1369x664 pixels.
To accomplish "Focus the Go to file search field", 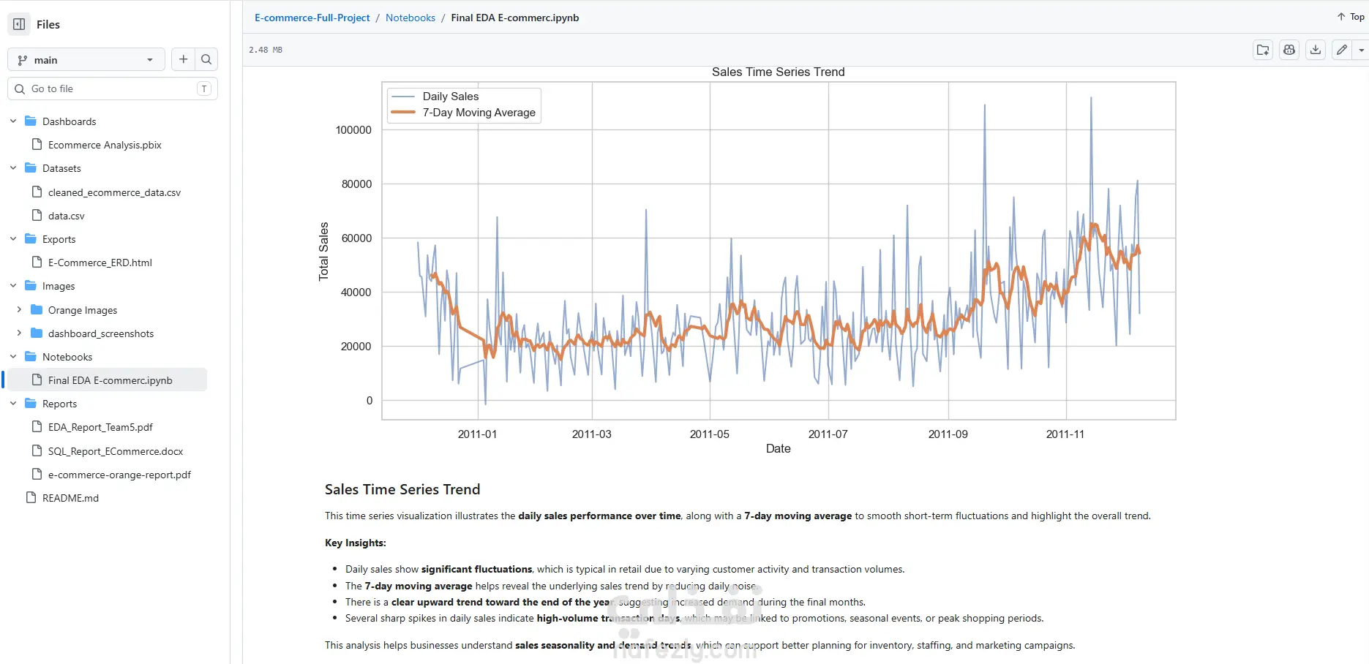I will pyautogui.click(x=113, y=88).
